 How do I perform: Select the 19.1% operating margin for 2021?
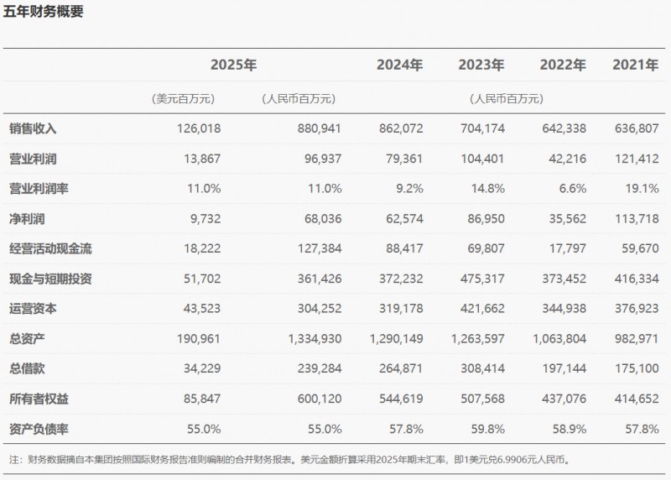642,189
